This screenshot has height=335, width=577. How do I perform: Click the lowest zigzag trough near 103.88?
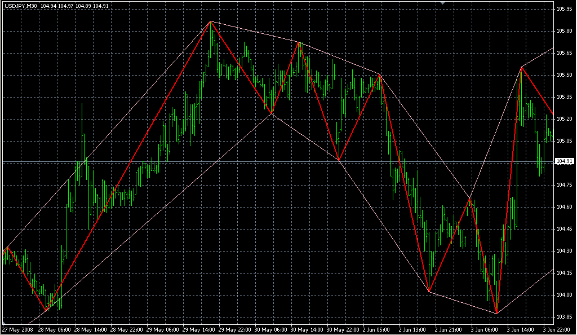tap(496, 313)
